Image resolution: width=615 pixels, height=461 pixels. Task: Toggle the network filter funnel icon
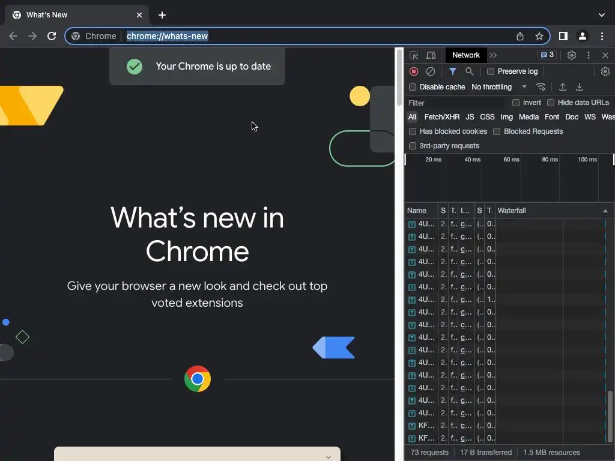coord(453,71)
